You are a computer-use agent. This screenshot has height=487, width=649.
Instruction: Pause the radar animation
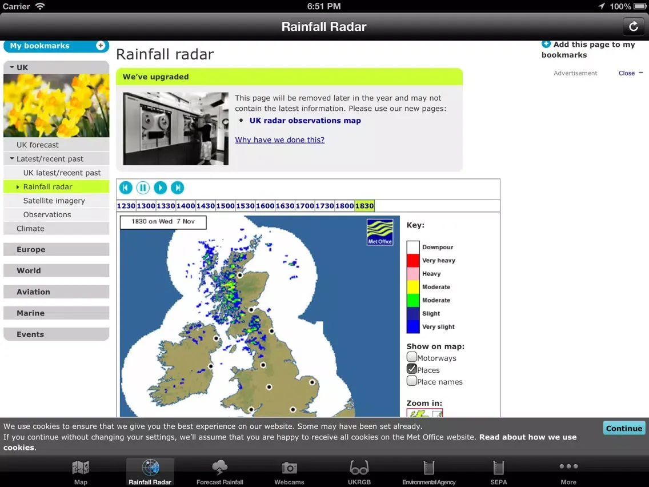click(143, 187)
